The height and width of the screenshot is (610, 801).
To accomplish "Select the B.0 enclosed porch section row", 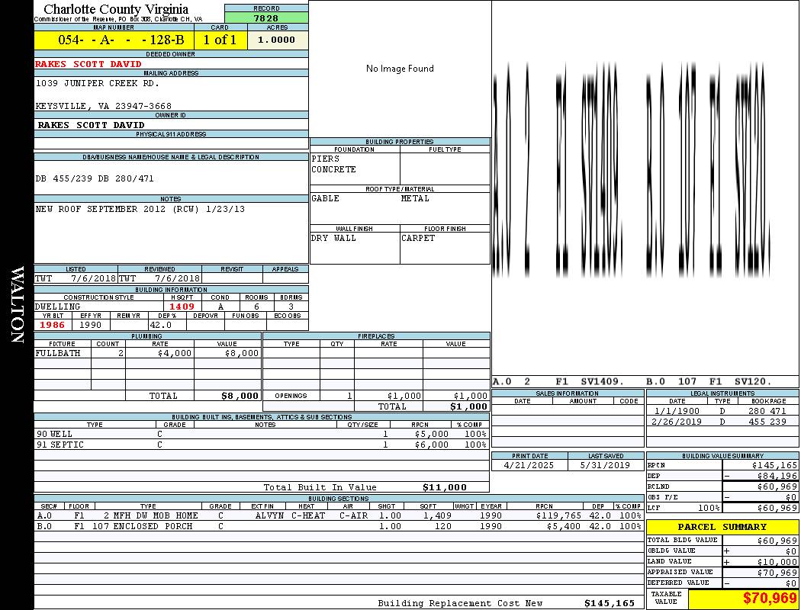I will coord(339,526).
